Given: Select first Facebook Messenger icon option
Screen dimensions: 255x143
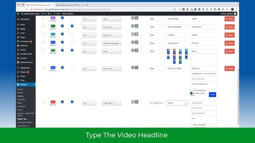Looking at the screenshot, I should 133,42.
